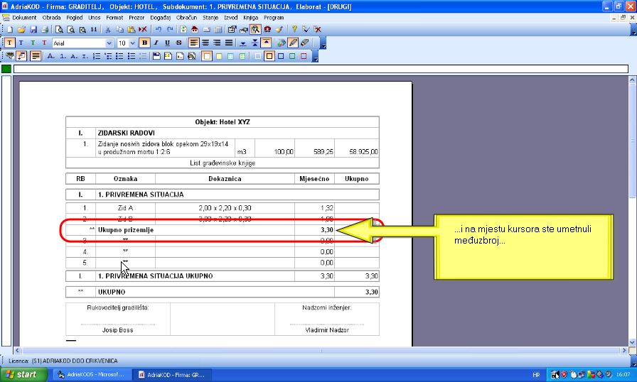Expand the formatting toolbar overflow arrow
This screenshot has width=637, height=382.
(x=323, y=43)
